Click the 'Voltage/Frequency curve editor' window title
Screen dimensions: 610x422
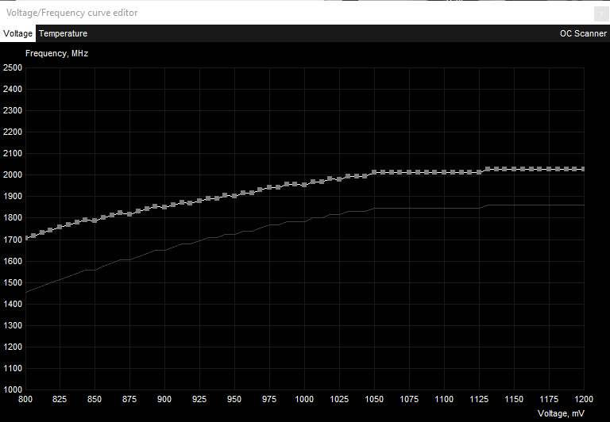click(72, 13)
